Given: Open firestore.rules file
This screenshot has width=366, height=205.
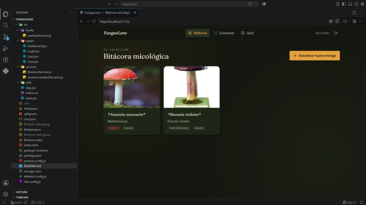Looking at the screenshot, I should [x=33, y=140].
